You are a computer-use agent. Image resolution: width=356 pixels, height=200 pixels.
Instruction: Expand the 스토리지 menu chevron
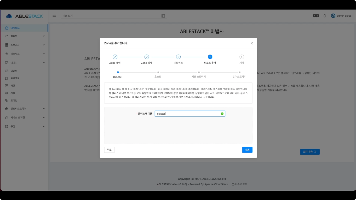[44, 45]
